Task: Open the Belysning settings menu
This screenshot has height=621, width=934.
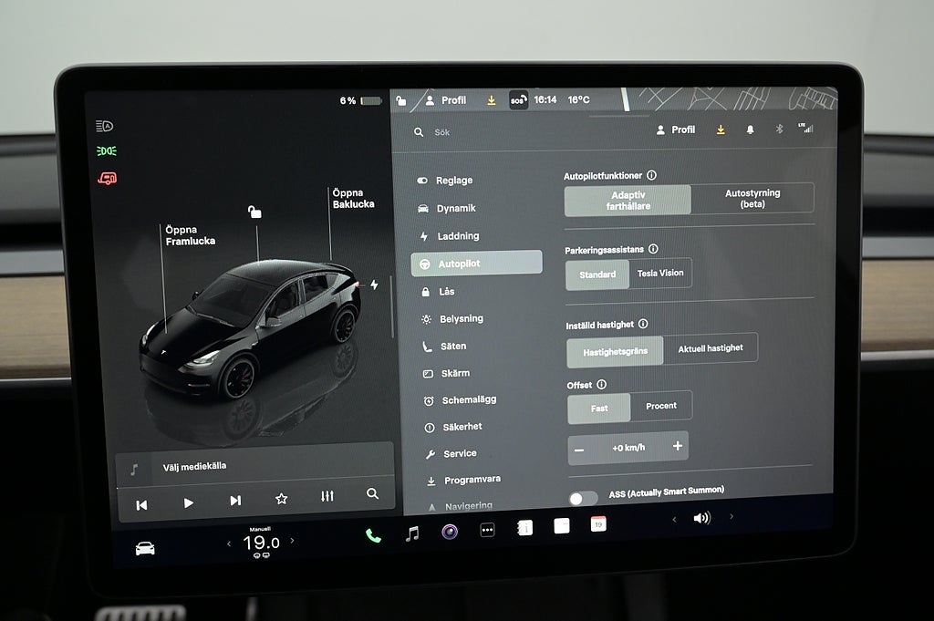Action: coord(460,319)
